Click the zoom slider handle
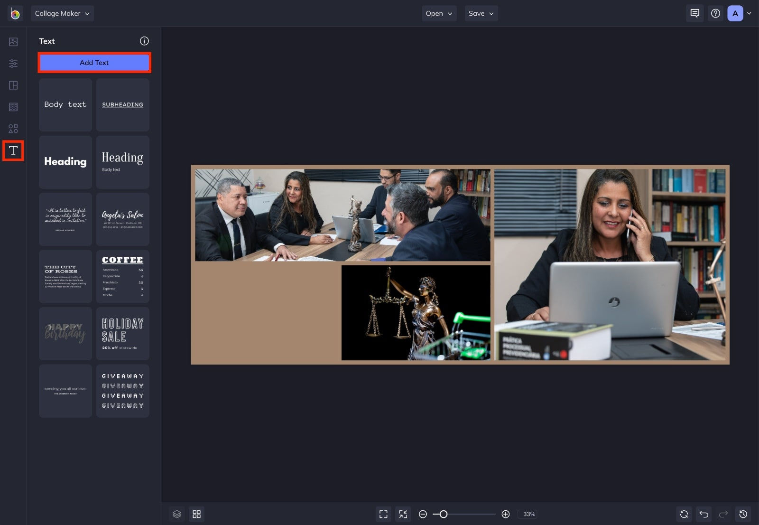 [443, 514]
